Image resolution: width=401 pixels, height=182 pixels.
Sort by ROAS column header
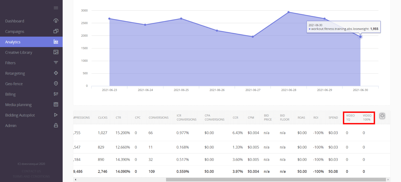click(301, 118)
